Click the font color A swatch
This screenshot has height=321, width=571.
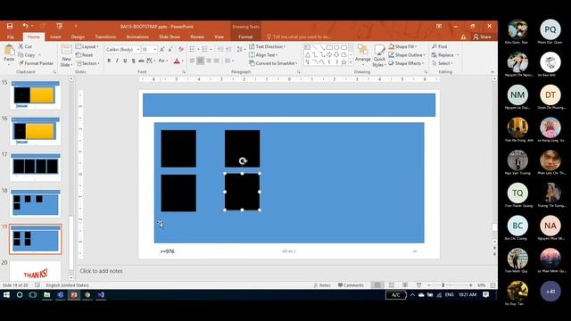[x=177, y=61]
